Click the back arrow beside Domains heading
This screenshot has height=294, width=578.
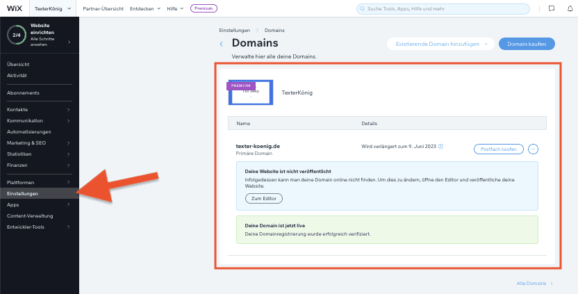point(221,44)
